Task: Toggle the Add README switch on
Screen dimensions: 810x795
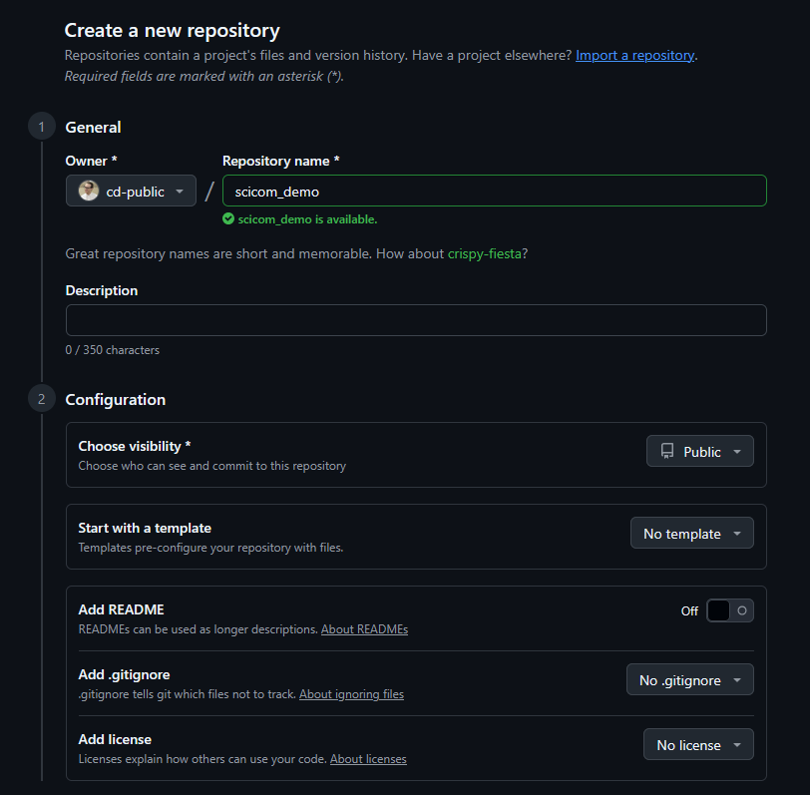Action: [729, 610]
